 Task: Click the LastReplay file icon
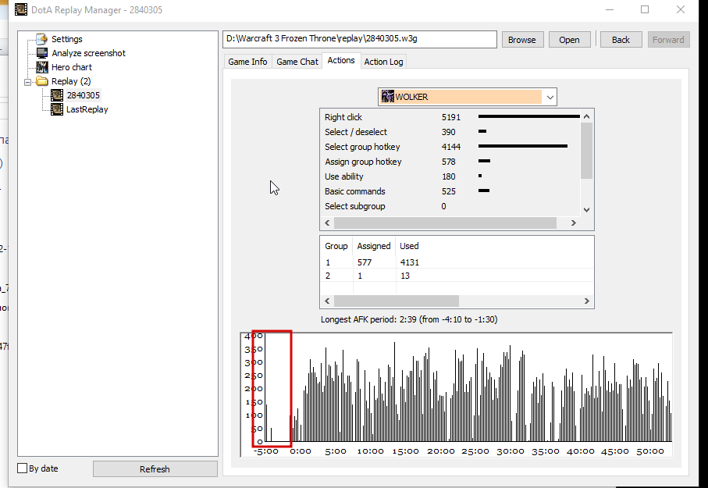click(x=57, y=109)
